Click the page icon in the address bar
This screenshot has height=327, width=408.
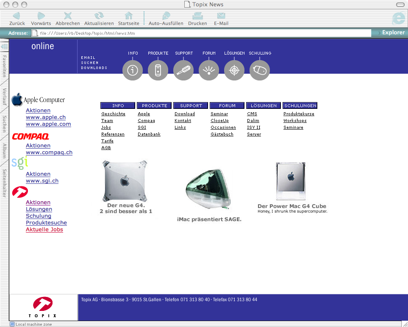tap(35, 33)
